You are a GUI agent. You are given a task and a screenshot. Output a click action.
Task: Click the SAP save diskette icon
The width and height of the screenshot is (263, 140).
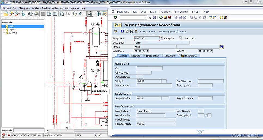(154, 17)
